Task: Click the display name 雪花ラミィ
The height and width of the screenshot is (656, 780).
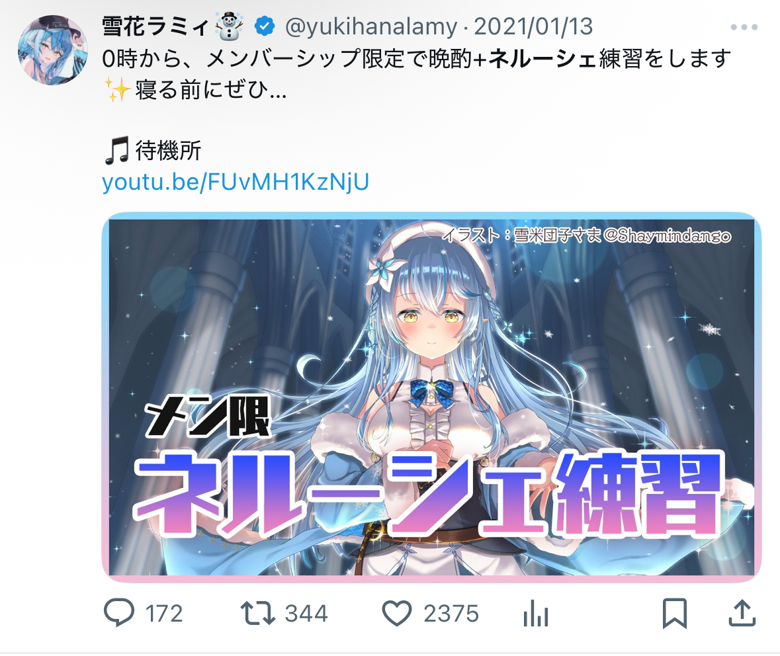Action: coord(155,26)
